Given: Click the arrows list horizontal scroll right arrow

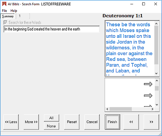Looking at the screenshot, I should pos(152,109).
